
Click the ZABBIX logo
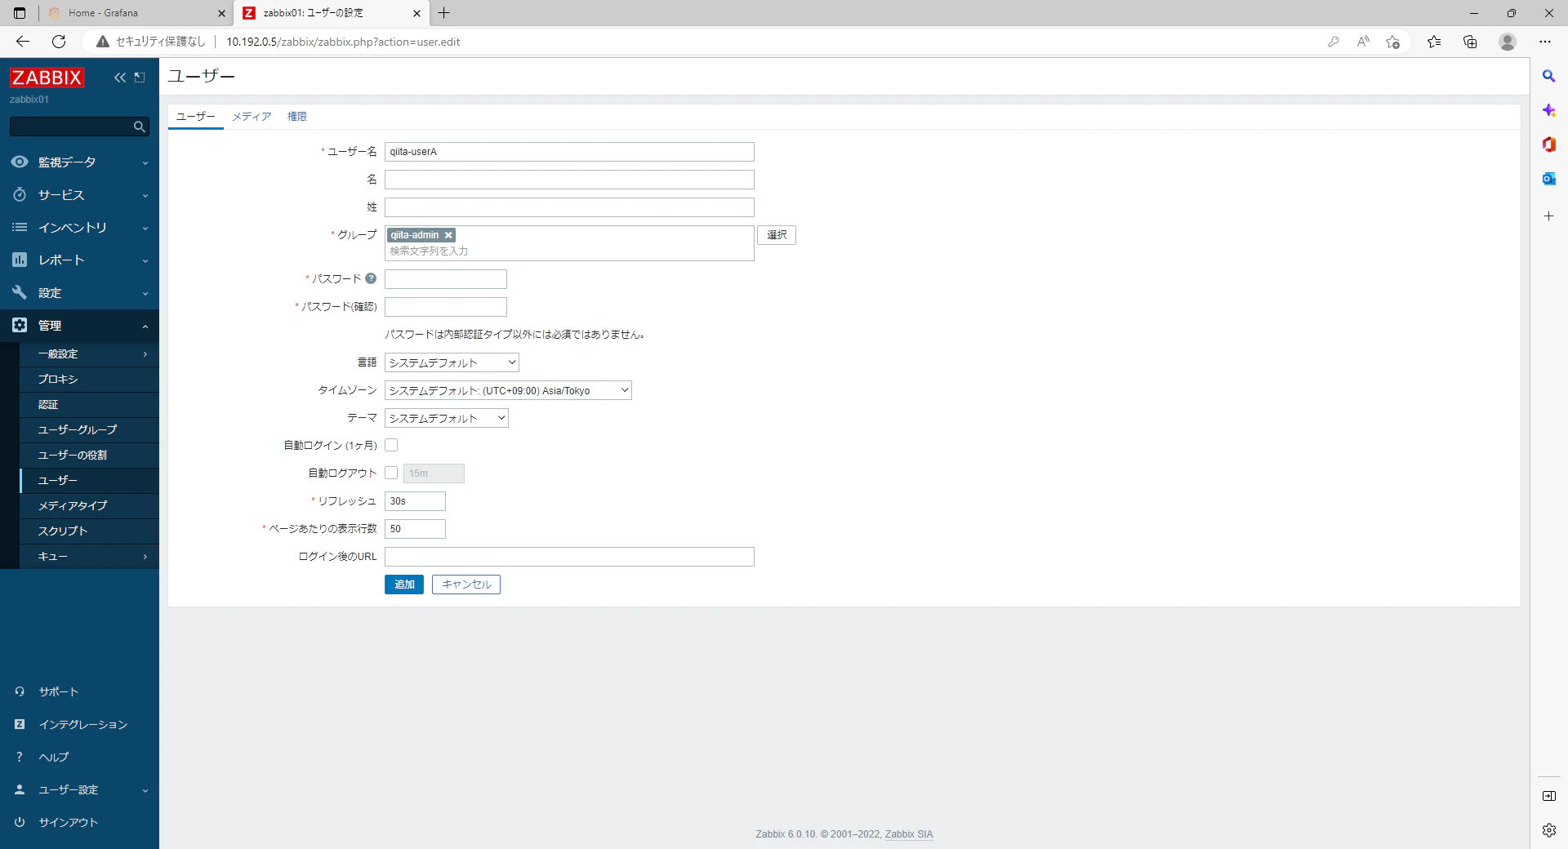[47, 78]
